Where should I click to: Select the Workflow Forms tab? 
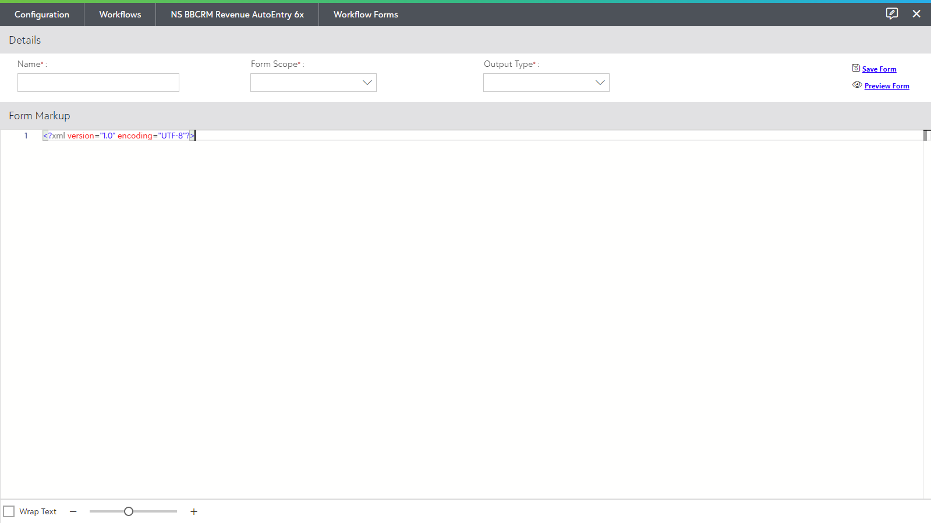(366, 15)
